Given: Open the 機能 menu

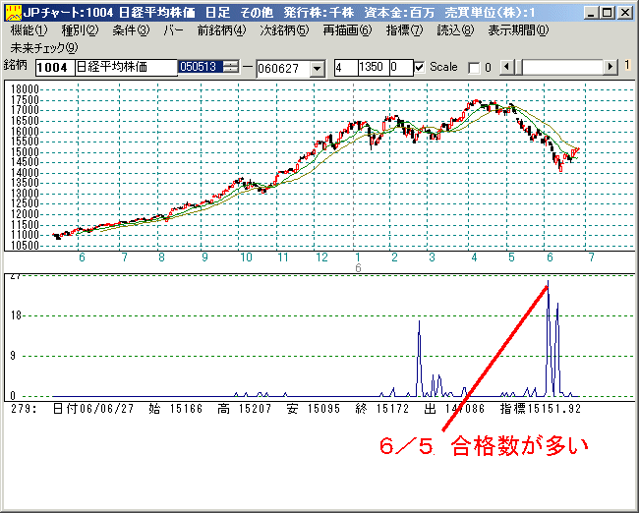Looking at the screenshot, I should [x=28, y=30].
